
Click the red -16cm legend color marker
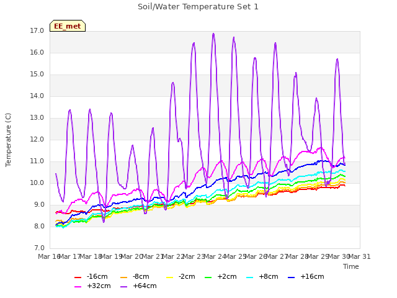[78, 278]
